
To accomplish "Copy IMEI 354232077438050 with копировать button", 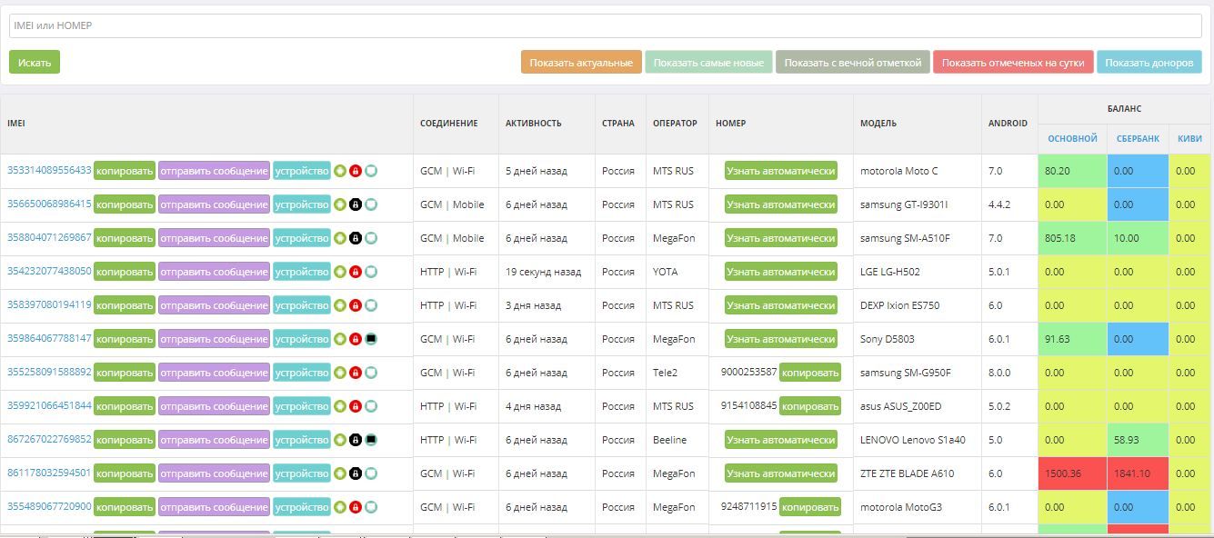I will [125, 272].
